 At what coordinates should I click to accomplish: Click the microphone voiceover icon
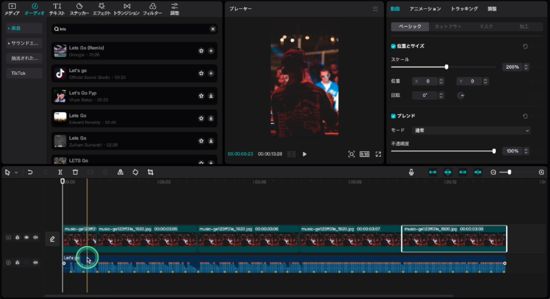point(411,172)
